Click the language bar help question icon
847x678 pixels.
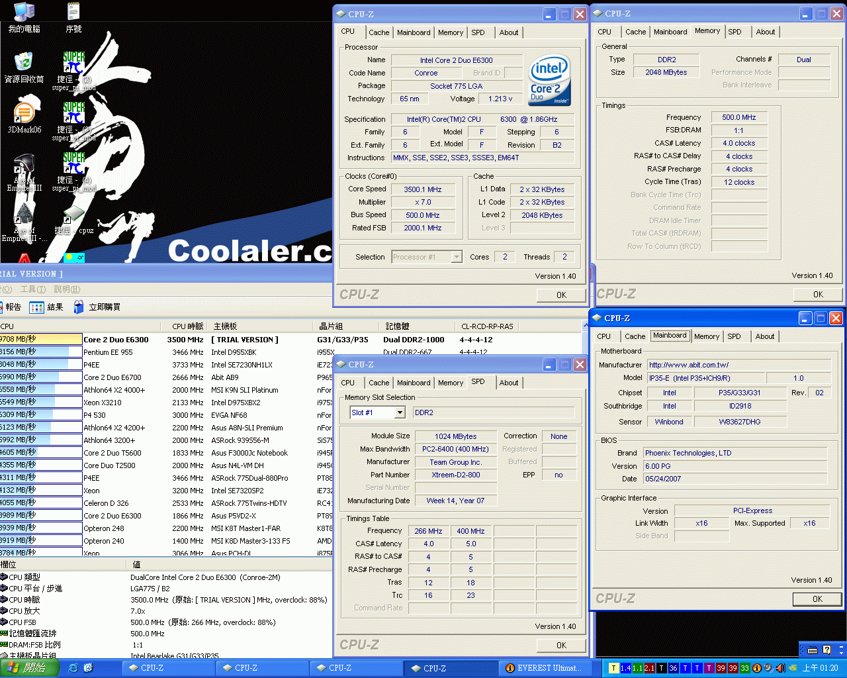pyautogui.click(x=826, y=650)
